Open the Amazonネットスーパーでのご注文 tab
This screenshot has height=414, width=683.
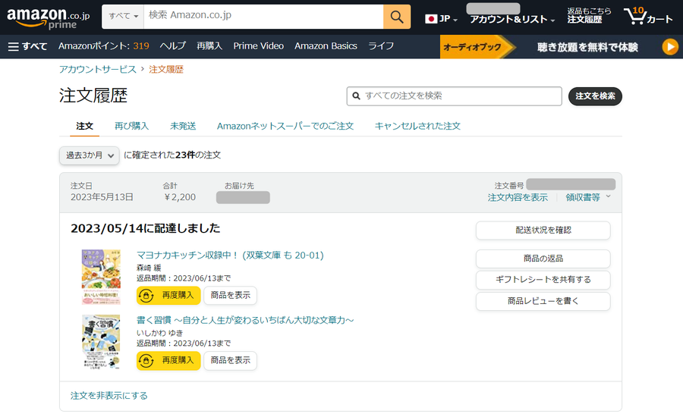pos(285,126)
